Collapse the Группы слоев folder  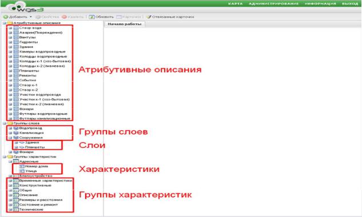point(5,123)
